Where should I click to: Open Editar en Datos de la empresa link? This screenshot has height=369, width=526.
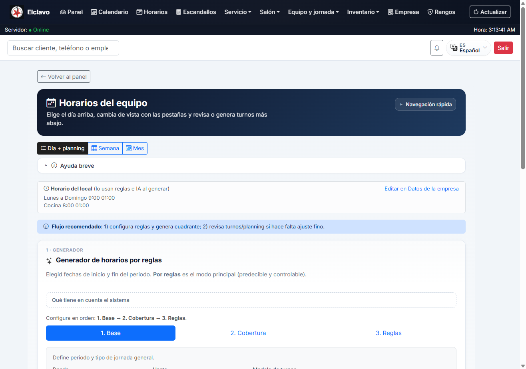click(x=421, y=188)
